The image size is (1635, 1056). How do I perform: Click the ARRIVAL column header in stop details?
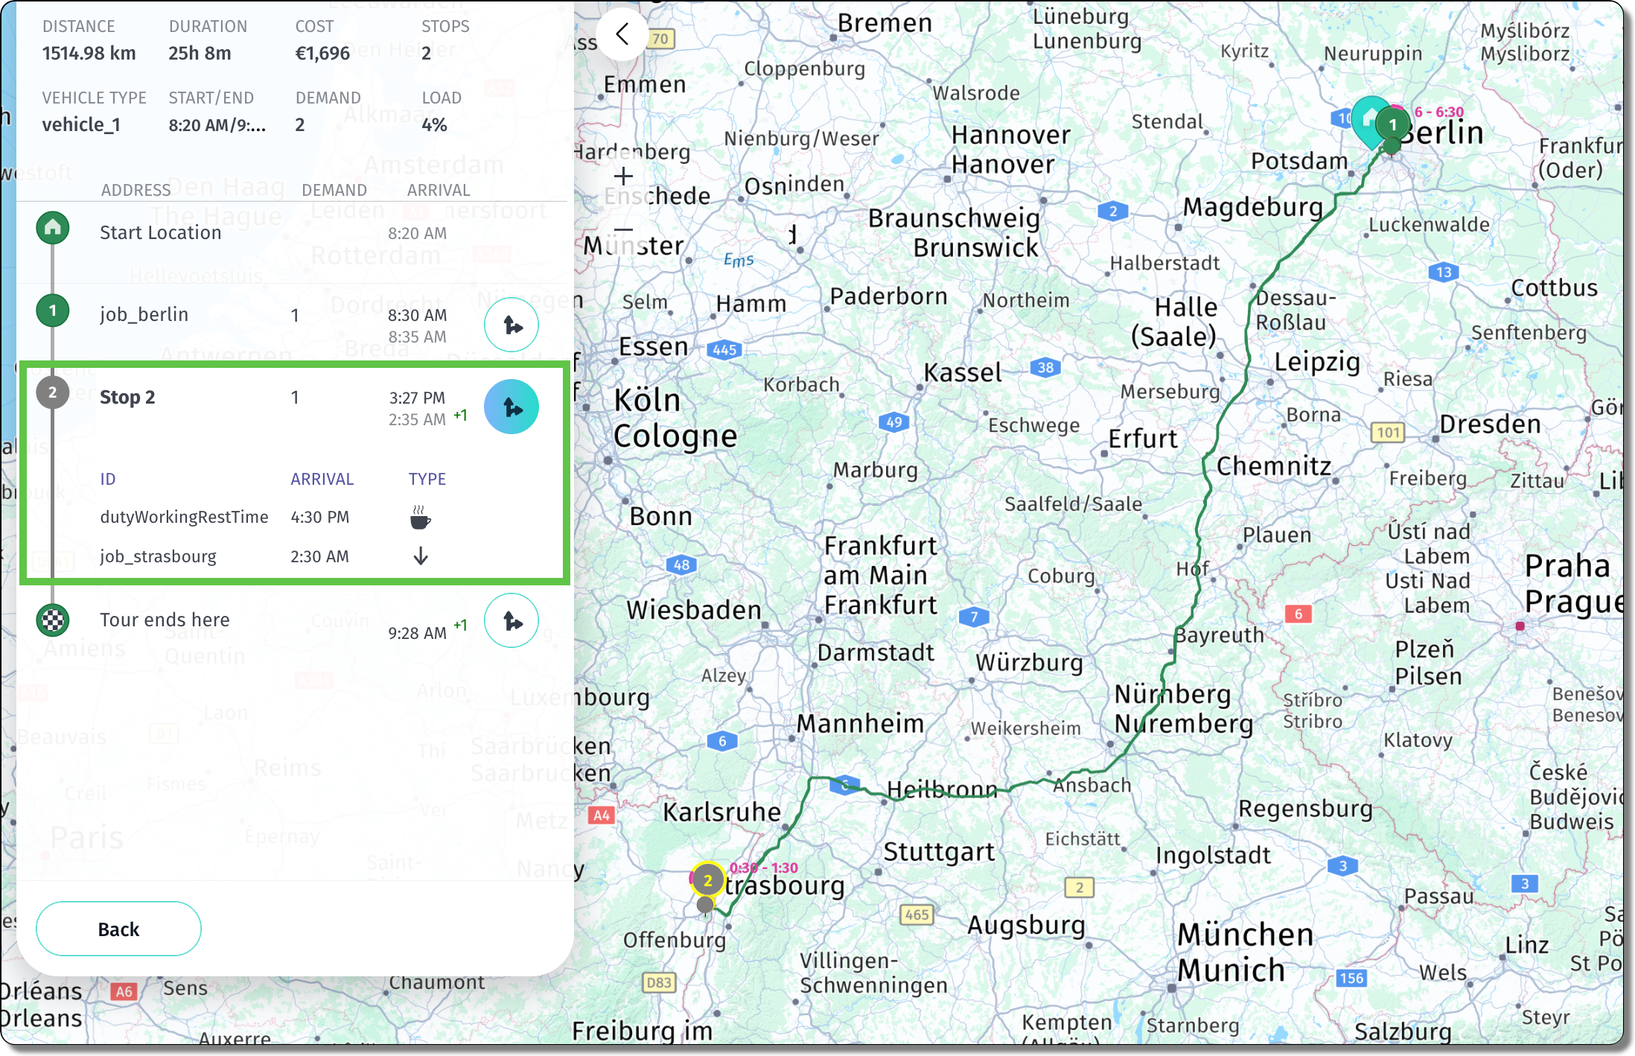(322, 479)
